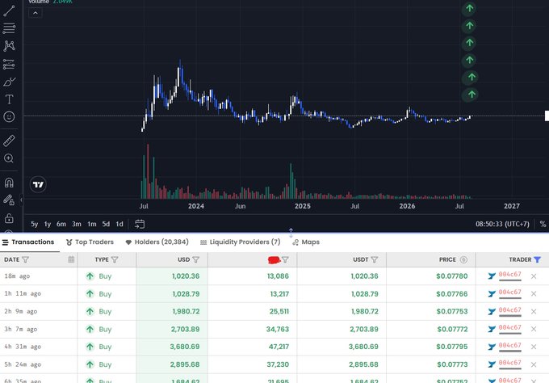Click whale icon in 2h 9m ago row
549x383 pixels.
492,312
